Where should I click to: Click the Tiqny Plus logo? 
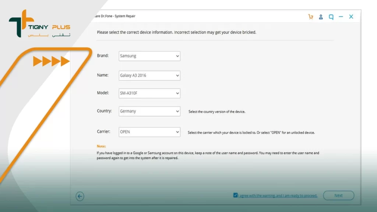39,24
